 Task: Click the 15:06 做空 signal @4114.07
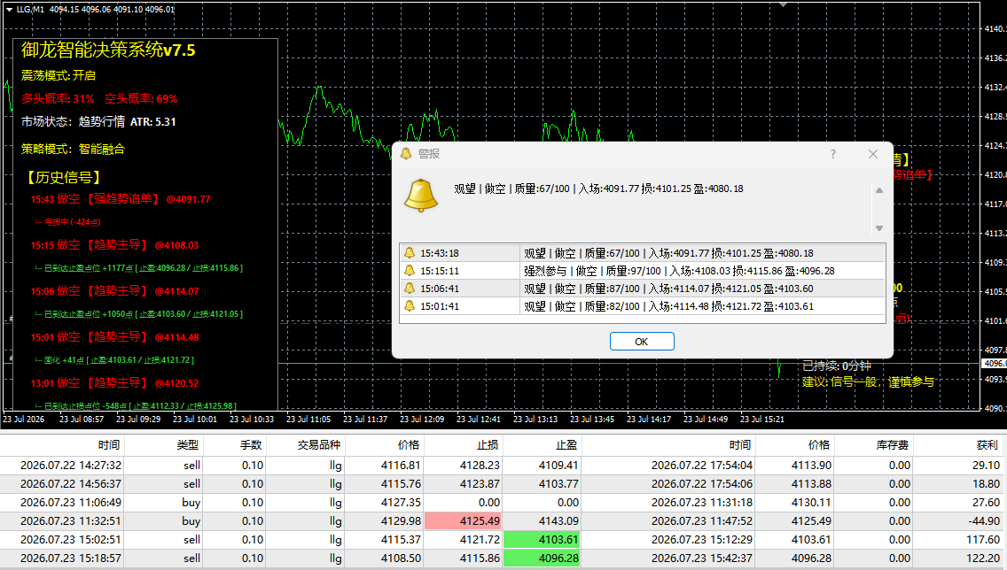click(x=114, y=291)
